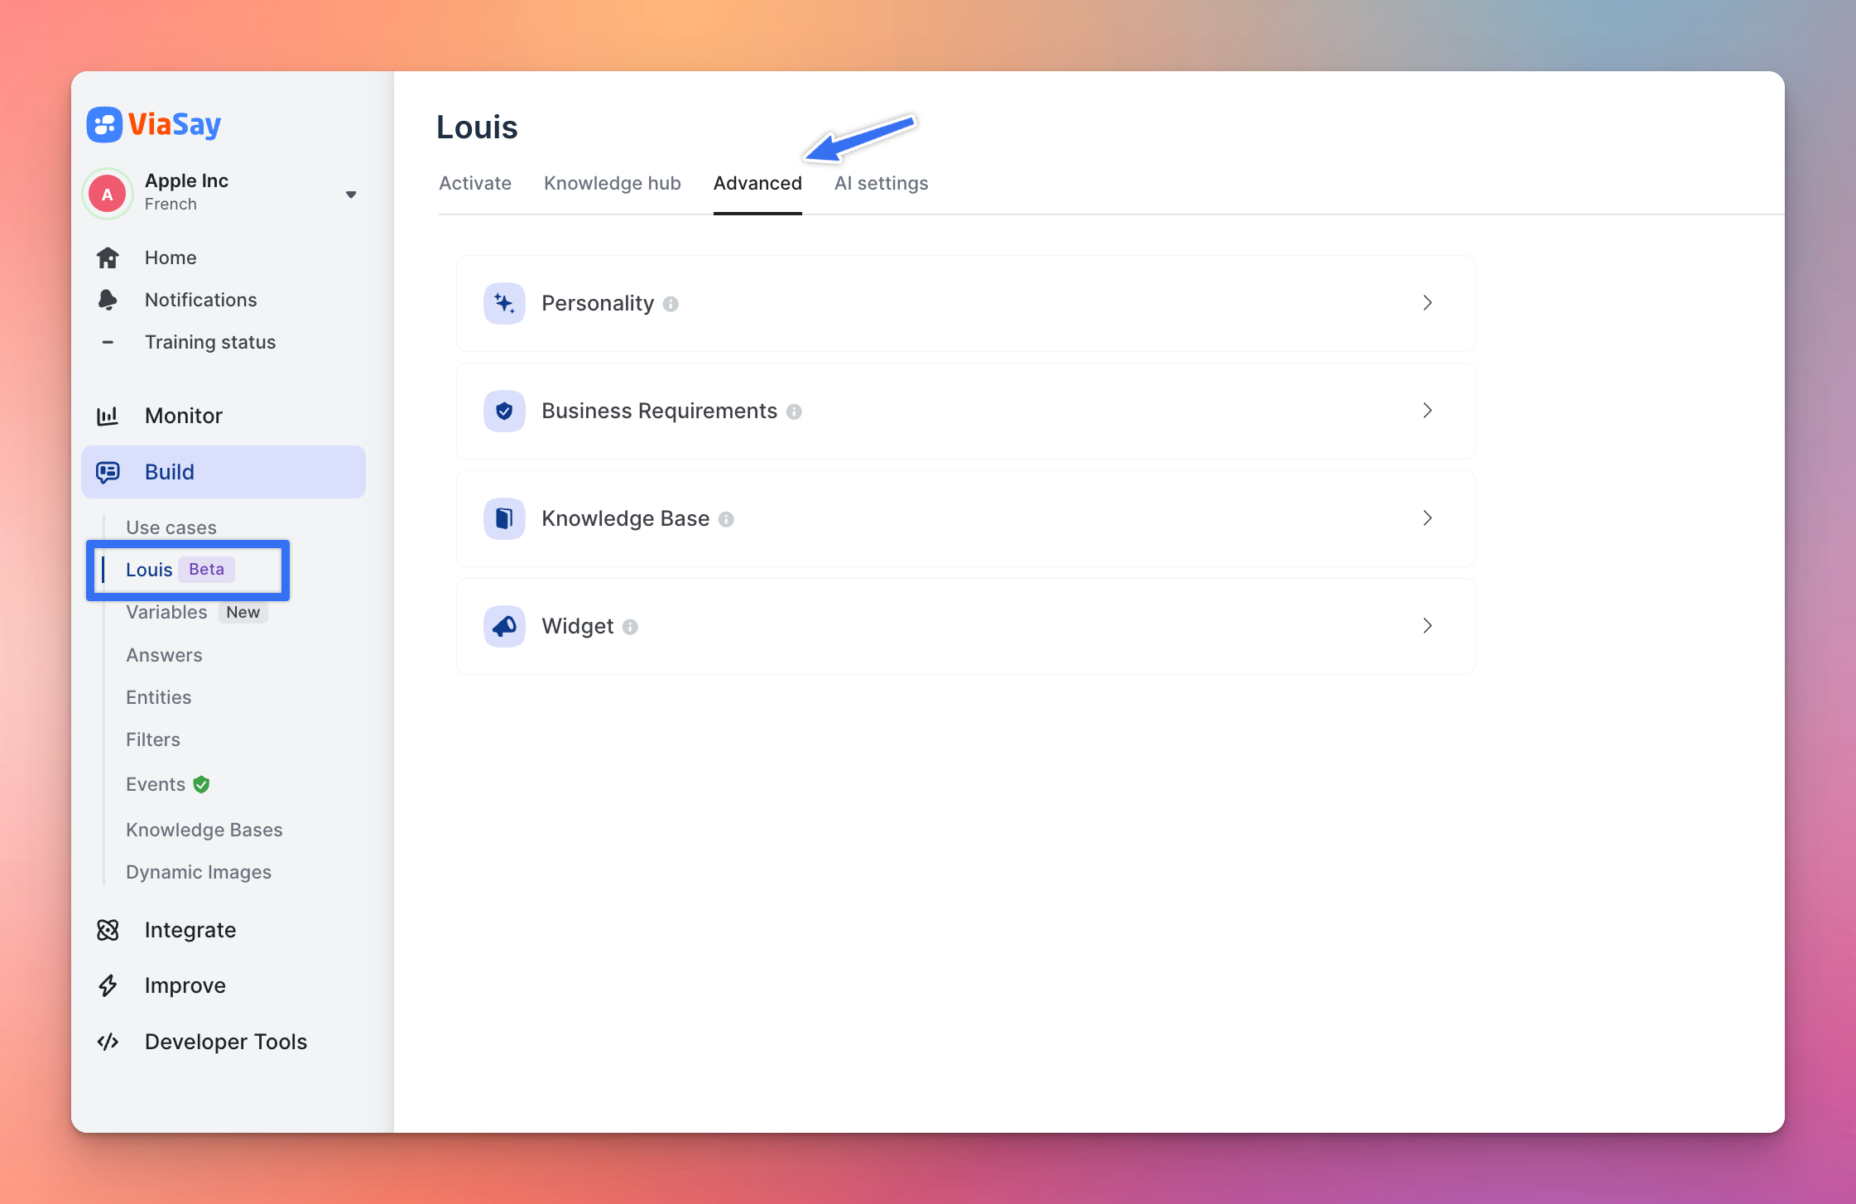The image size is (1856, 1204).
Task: Click info icon next to Business Requirements
Action: pyautogui.click(x=794, y=412)
